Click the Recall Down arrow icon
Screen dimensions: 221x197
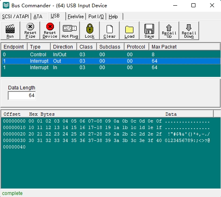(x=189, y=28)
